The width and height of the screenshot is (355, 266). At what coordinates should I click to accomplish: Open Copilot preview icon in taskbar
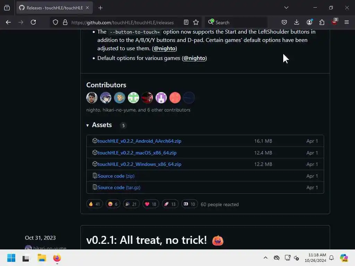click(344, 258)
